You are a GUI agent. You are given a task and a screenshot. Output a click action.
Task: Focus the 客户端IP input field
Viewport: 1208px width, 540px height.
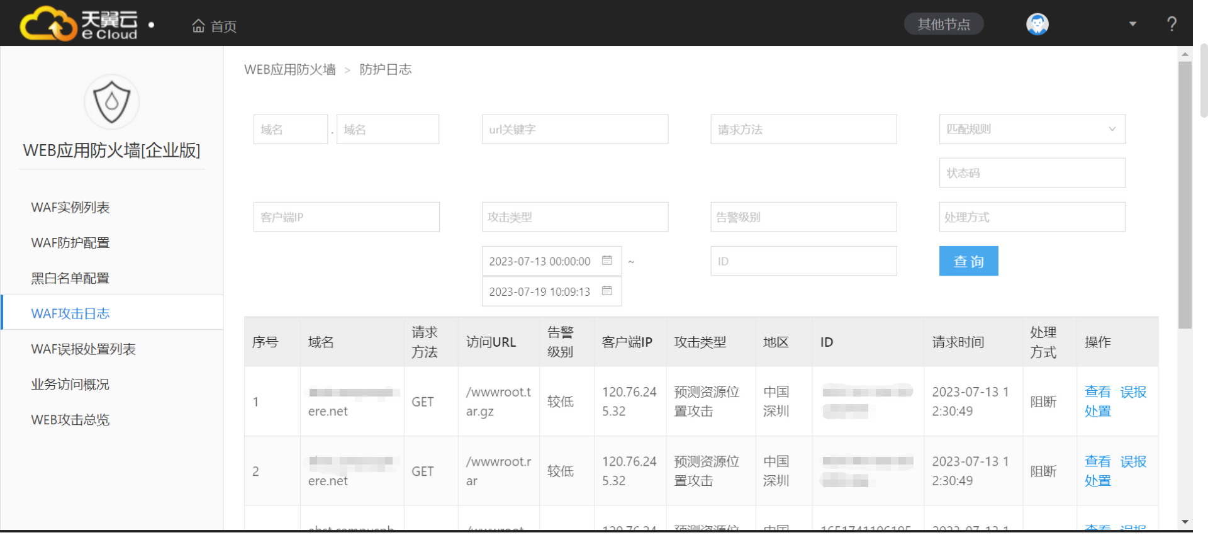point(346,217)
